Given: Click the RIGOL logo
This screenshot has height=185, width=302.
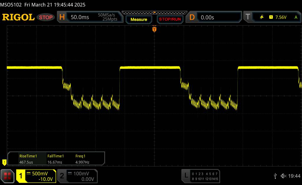Looking at the screenshot, I should 18,17.
